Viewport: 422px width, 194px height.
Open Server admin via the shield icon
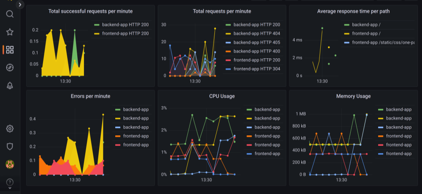[x=10, y=146]
